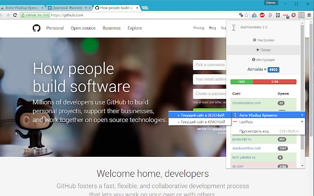Click the 563 time badge for javascript.ru
Screen dimensions: 314x196
point(282,139)
